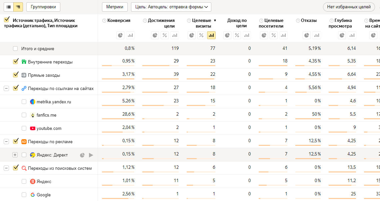Image resolution: width=380 pixels, height=201 pixels.
Task: Collapse the Переходы по ссылкам на сайтах group
Action: [x=6, y=88]
